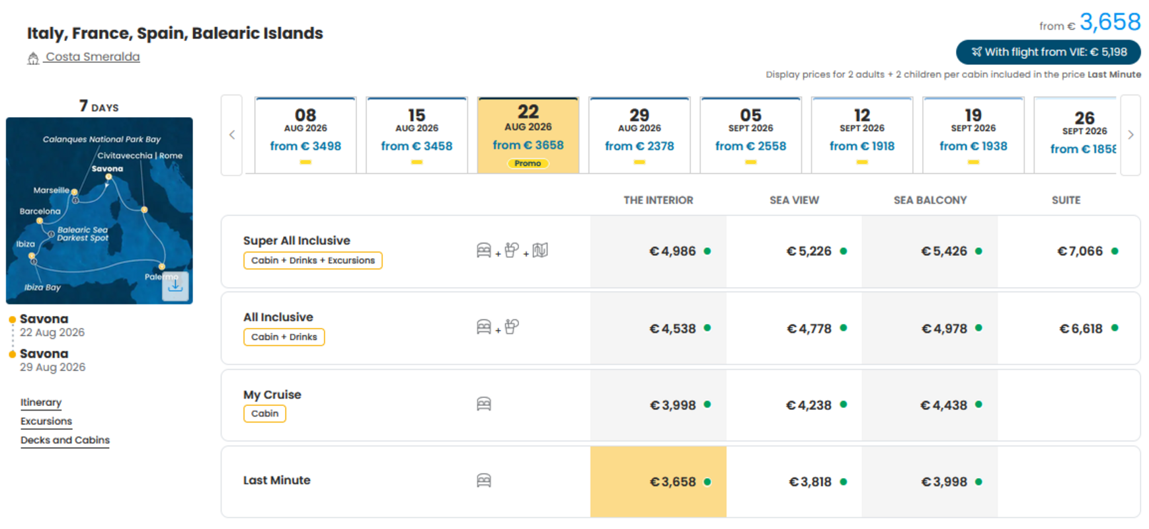Screen dimensions: 1149x529
Task: Select the 05 Sept 2026 departure tab
Action: point(751,136)
